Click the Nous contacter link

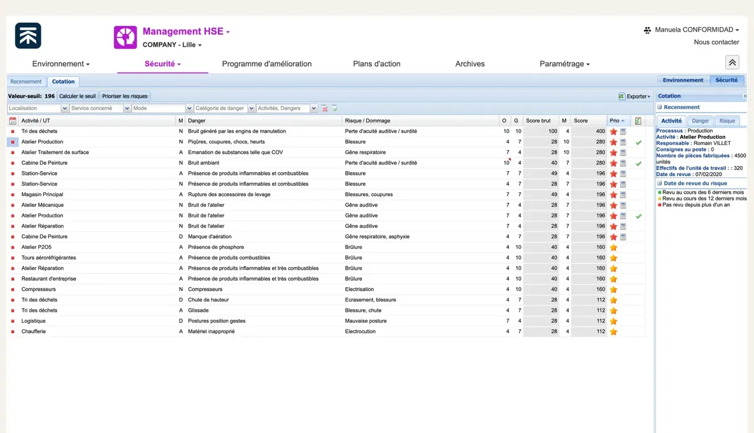pos(716,42)
